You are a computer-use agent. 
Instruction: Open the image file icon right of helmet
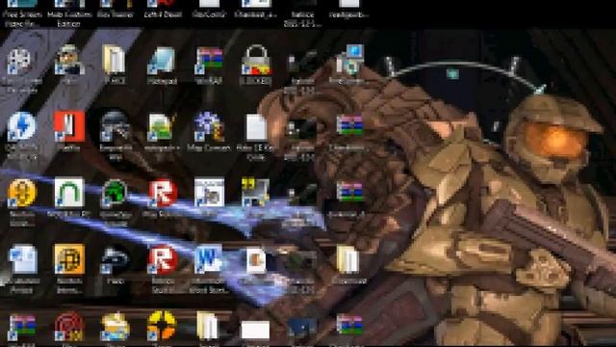coord(162,126)
